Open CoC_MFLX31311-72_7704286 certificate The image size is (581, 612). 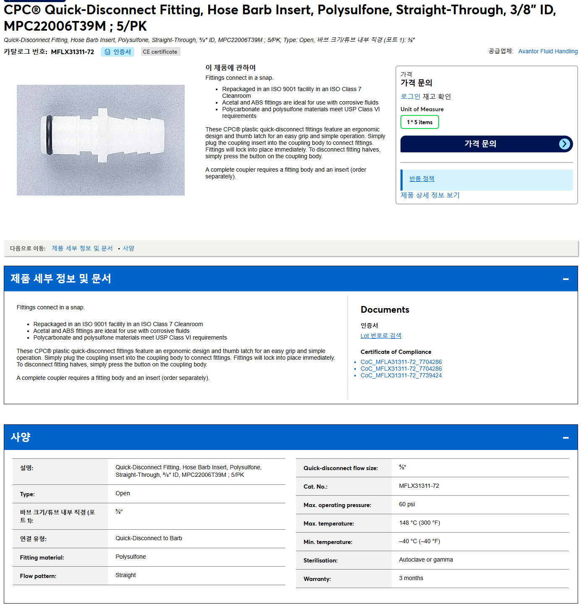[x=401, y=369]
